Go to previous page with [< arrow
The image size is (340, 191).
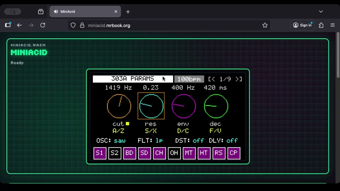212,79
